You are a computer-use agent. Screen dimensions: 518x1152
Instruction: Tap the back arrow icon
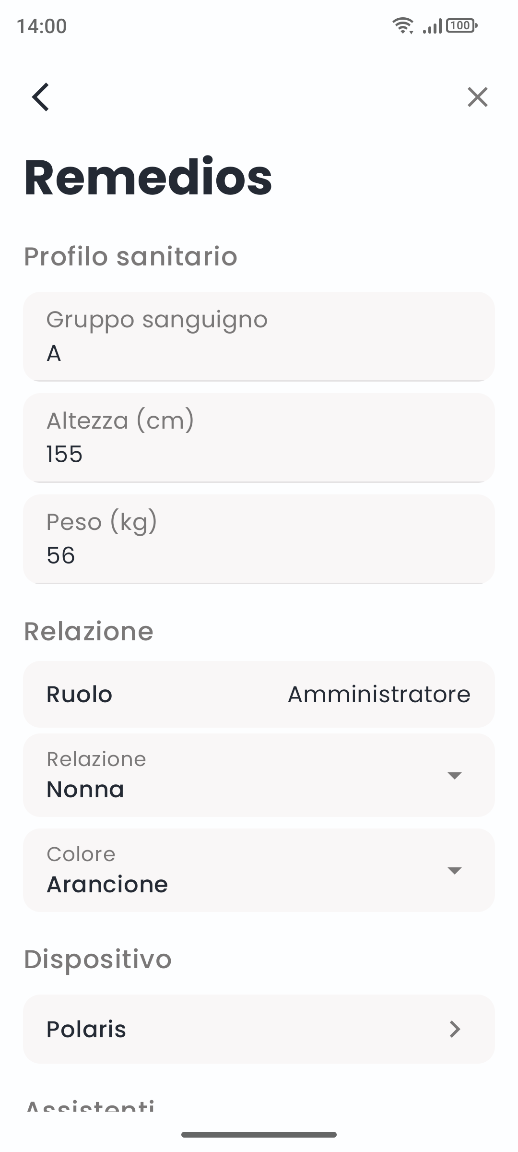pos(41,97)
